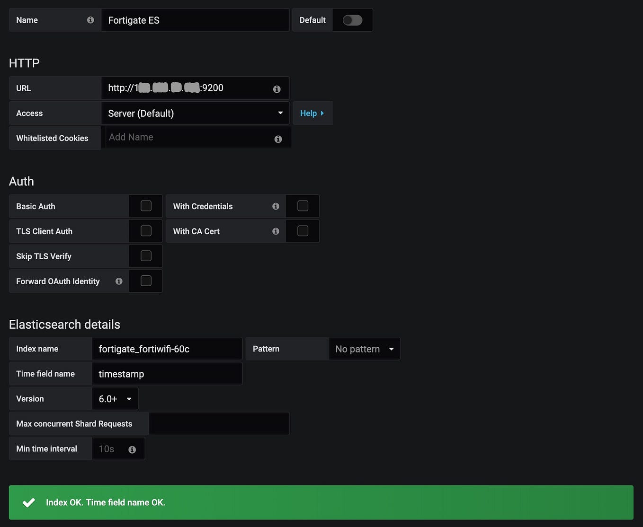Click the Forward OAuth Identity info icon
Viewport: 643px width, 527px height.
coord(119,281)
